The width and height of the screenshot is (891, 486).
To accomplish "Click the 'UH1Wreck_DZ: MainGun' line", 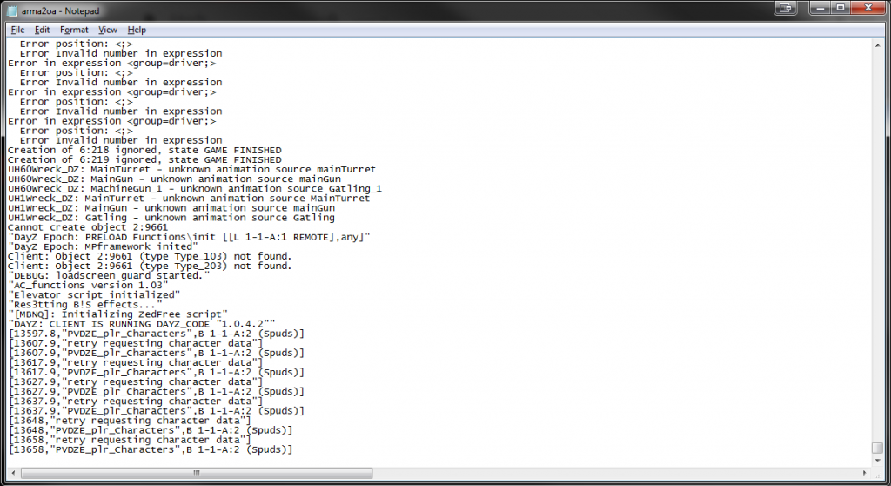I will [x=171, y=208].
